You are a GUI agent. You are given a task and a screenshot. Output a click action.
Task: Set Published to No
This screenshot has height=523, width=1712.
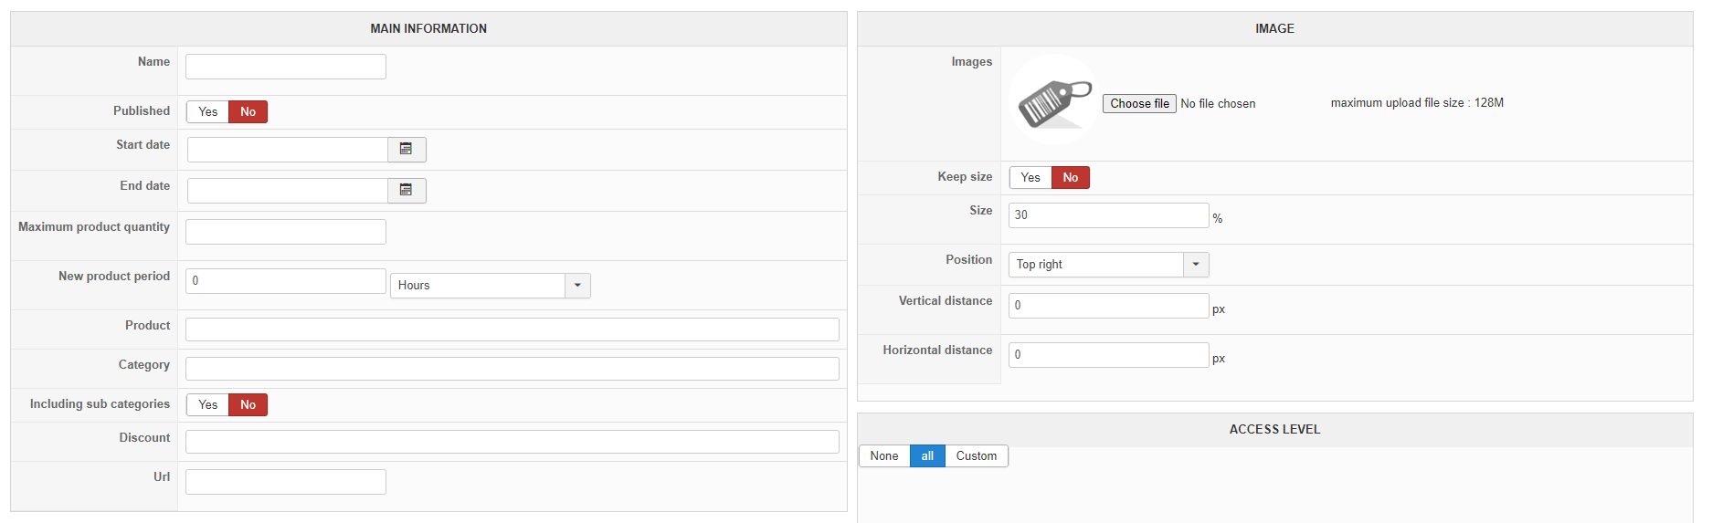tap(248, 112)
